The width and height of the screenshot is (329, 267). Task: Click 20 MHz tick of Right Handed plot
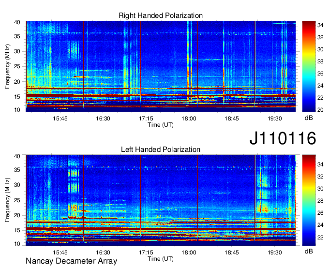[17, 82]
